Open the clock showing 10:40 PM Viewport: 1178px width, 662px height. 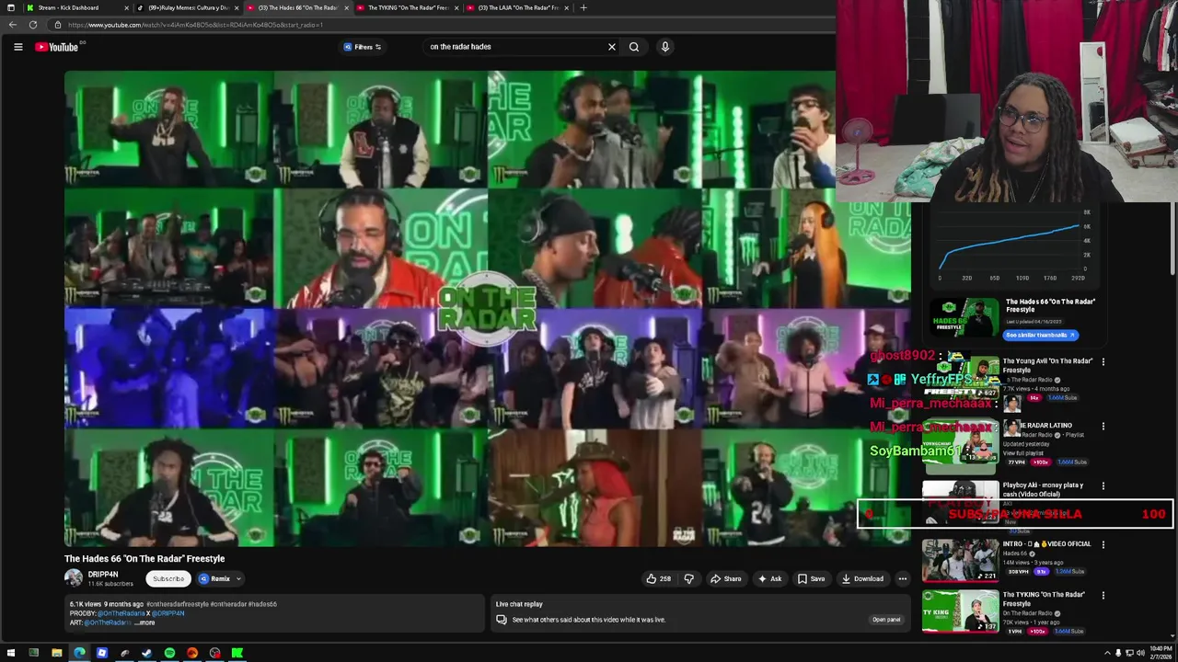pyautogui.click(x=1161, y=653)
